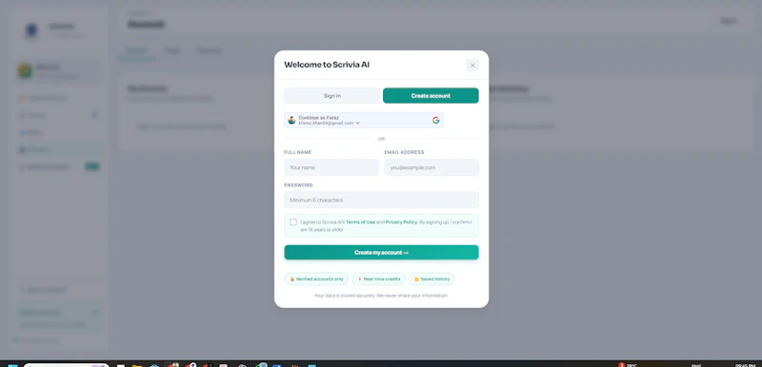Click the Verified accounts only badge

(316, 279)
